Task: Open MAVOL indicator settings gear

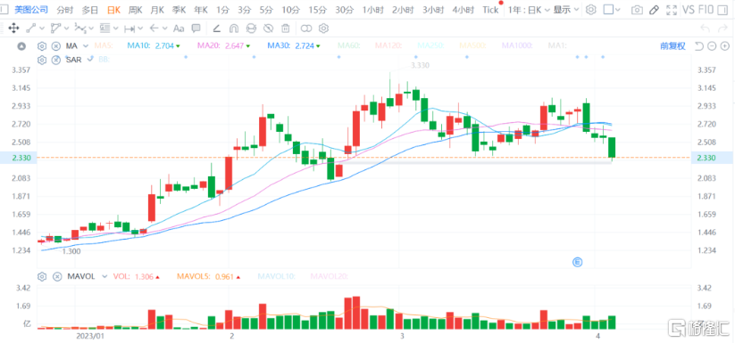Action: coord(42,277)
